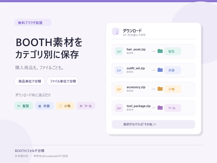Click the purple folder icon for tool_package.zip
The image size is (217, 163).
coord(160,108)
